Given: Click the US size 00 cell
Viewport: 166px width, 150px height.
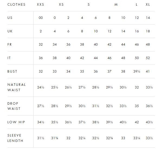Looking at the screenshot, I should pyautogui.click(x=41, y=18).
